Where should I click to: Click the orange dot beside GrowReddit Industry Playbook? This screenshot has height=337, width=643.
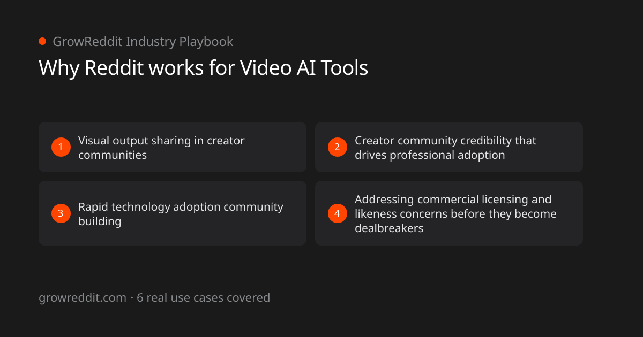(42, 41)
